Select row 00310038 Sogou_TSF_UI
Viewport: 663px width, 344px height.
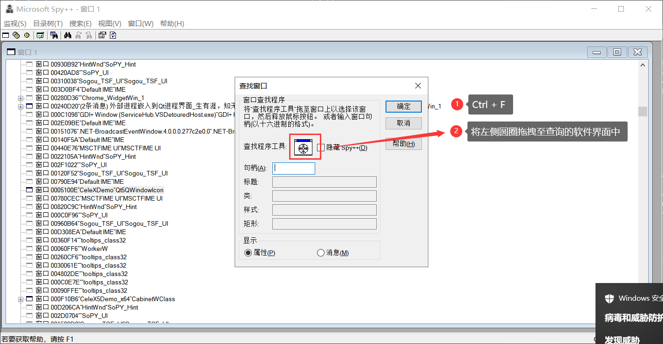click(x=101, y=81)
